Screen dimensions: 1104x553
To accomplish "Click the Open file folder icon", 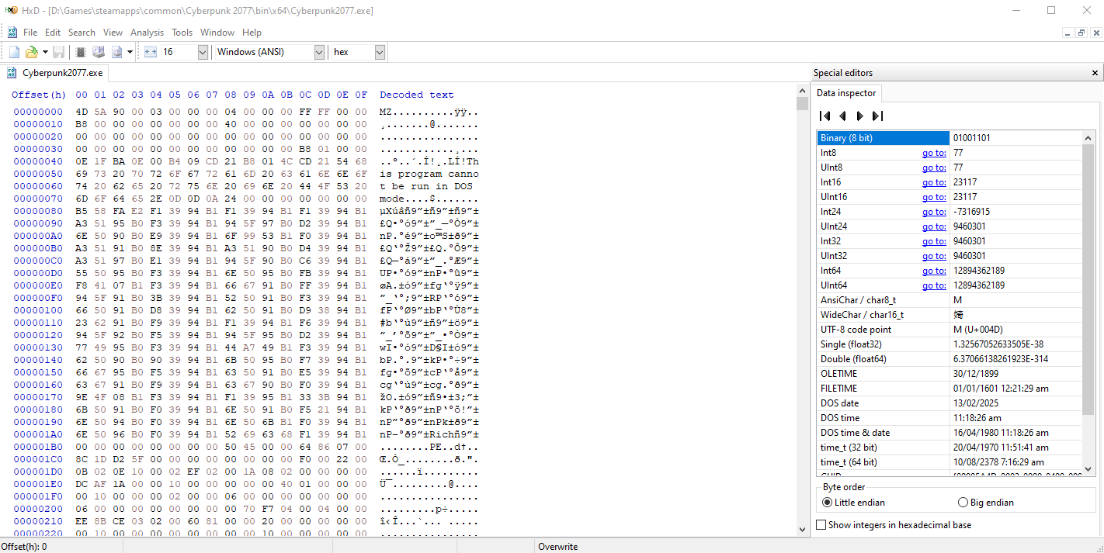I will 32,52.
